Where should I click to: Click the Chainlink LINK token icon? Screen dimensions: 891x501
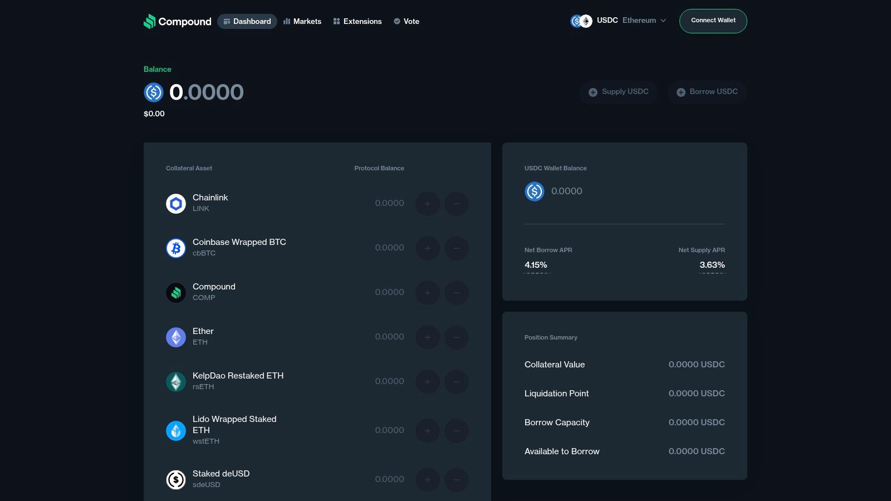click(x=176, y=204)
